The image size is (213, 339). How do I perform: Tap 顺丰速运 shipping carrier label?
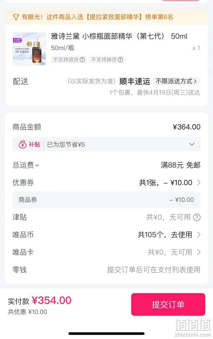135,81
